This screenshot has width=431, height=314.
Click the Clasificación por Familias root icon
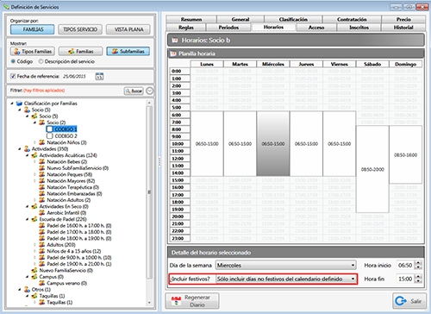coord(19,104)
